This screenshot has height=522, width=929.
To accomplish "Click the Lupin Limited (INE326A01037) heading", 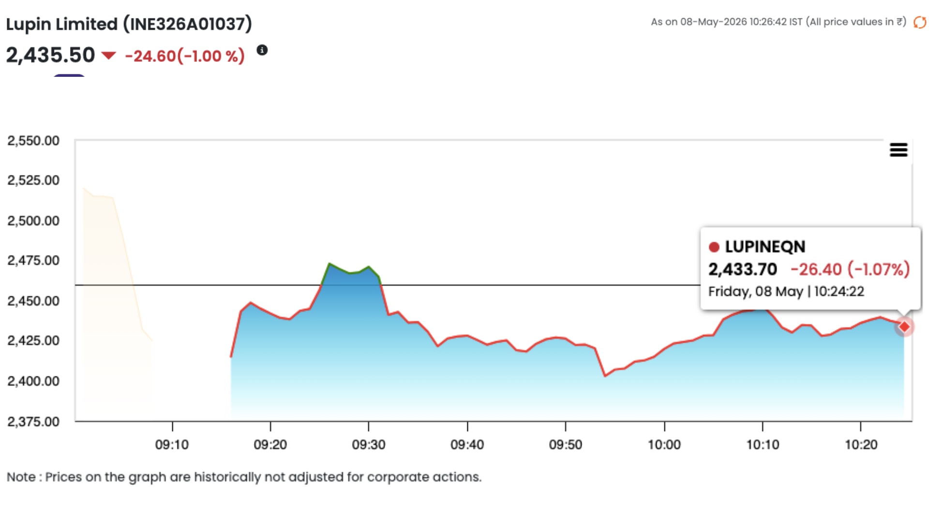I will (129, 24).
